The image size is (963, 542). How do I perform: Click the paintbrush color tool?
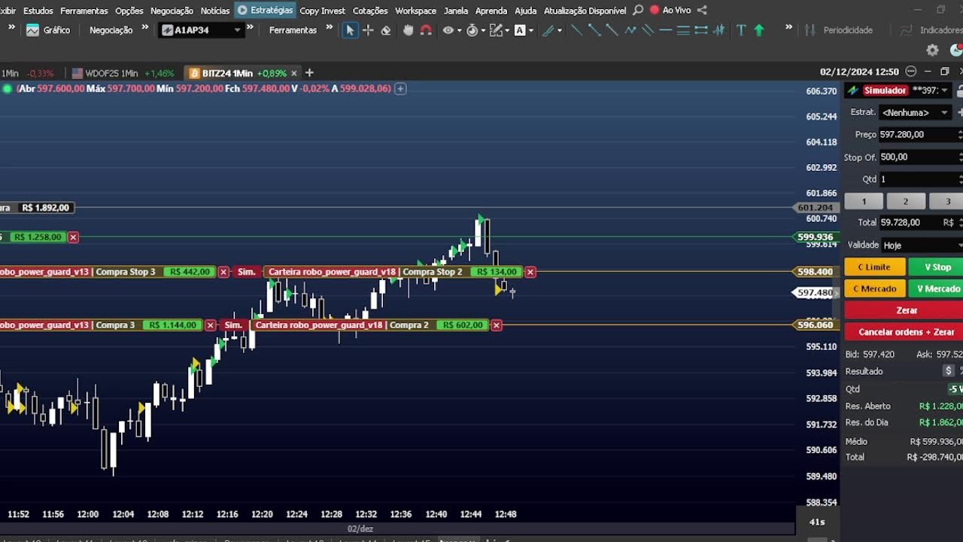[548, 30]
